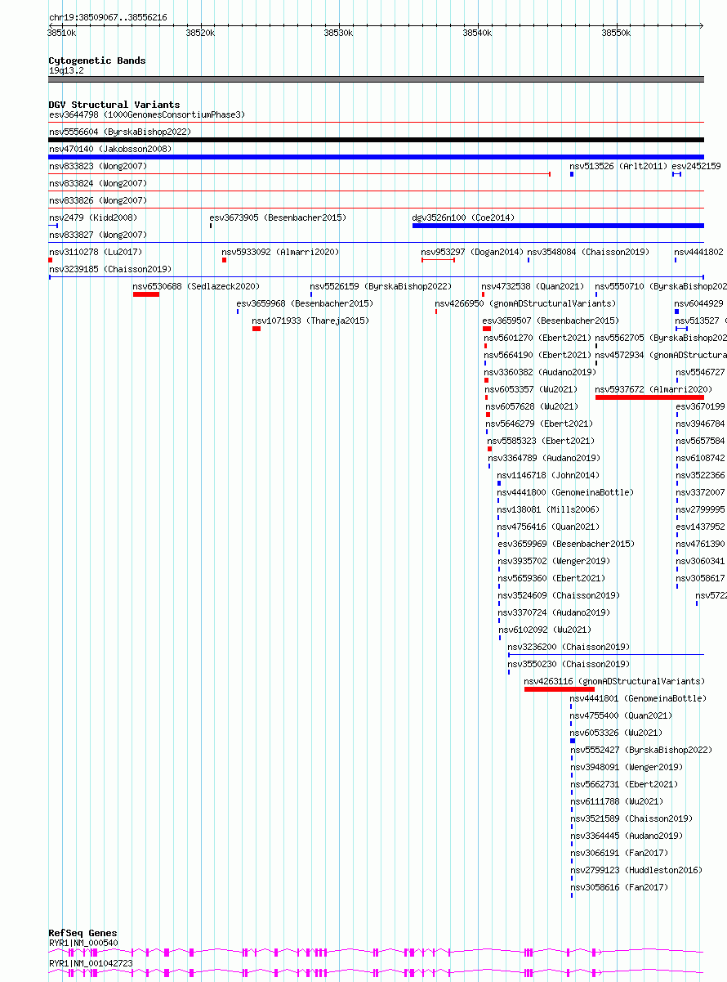
Task: Open variant nsv3550230 (Chaisson2019)
Action: pos(569,664)
